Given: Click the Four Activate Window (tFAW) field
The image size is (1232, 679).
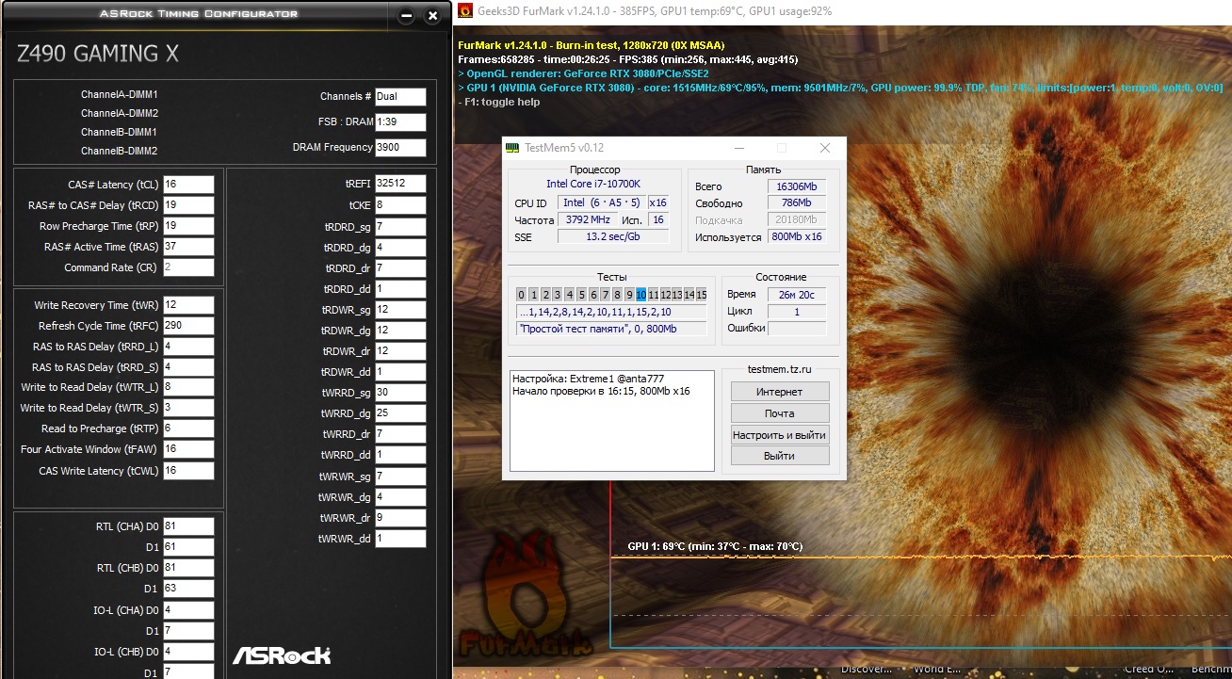Looking at the screenshot, I should [188, 449].
